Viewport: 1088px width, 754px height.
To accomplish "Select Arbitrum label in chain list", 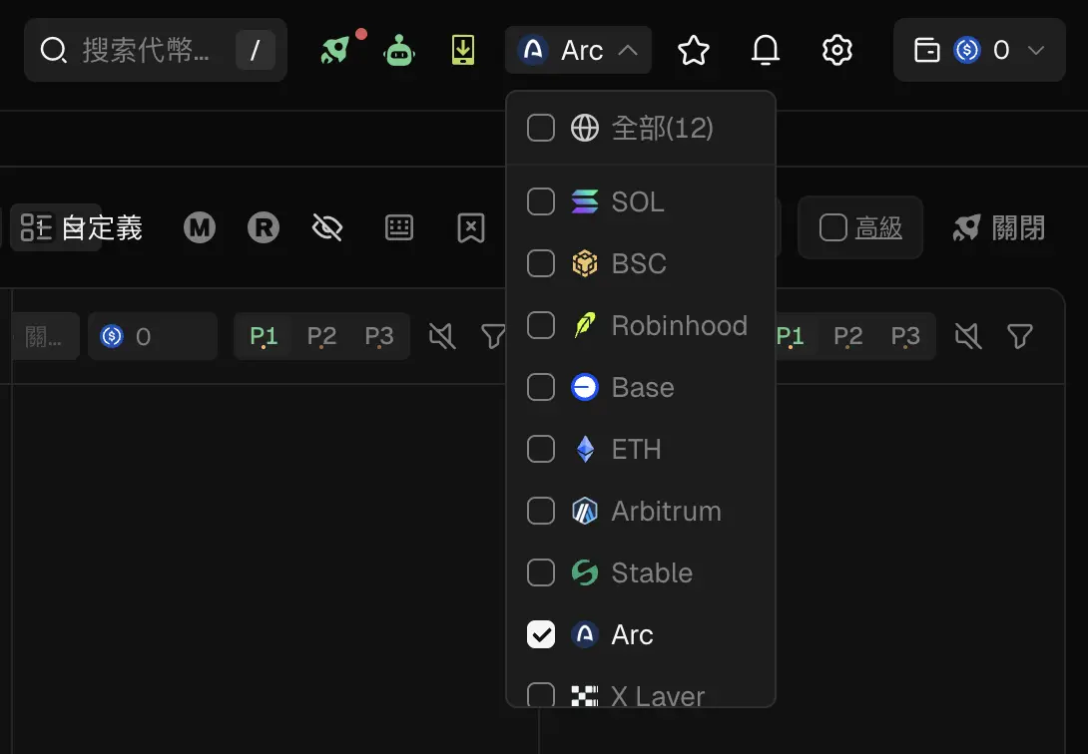I will (x=666, y=511).
